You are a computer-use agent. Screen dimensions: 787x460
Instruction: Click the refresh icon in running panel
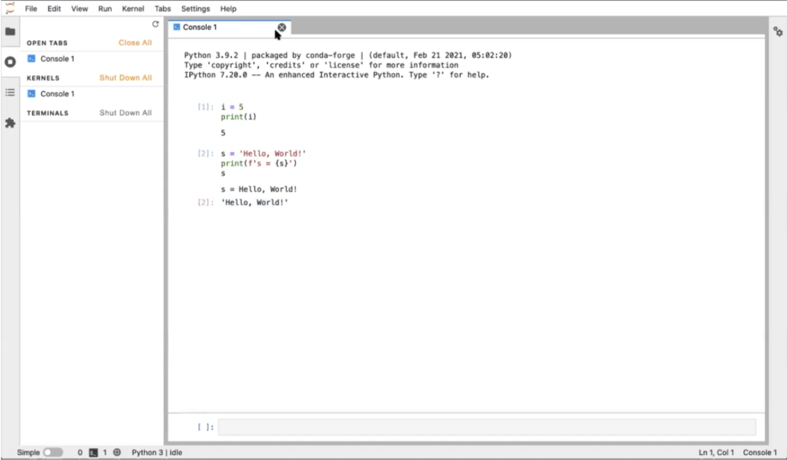pyautogui.click(x=155, y=25)
